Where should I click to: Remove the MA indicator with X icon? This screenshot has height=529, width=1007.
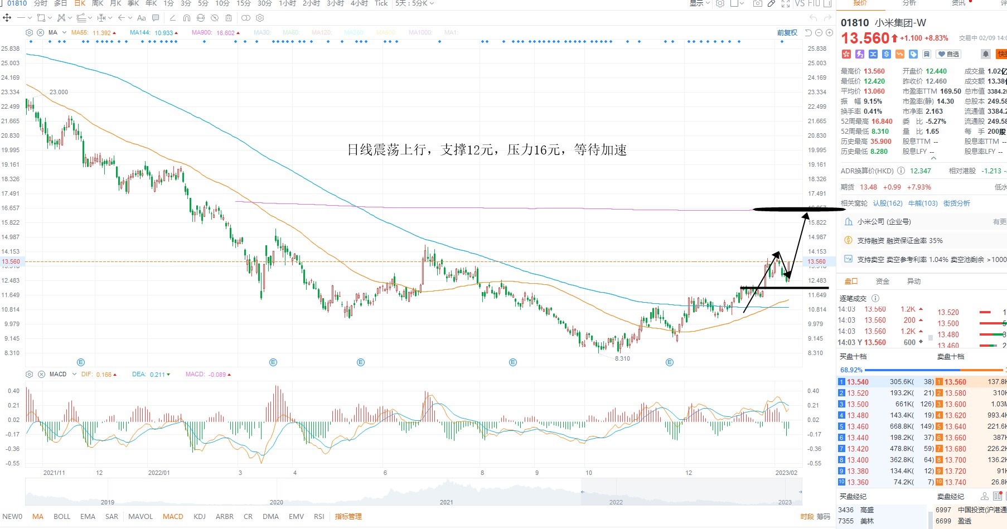41,33
